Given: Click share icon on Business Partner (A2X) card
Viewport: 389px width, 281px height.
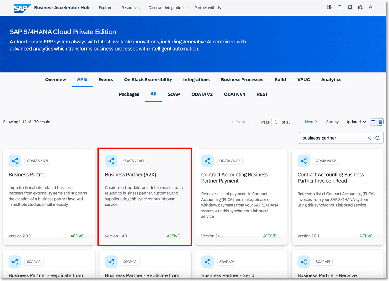Looking at the screenshot, I should tap(111, 161).
